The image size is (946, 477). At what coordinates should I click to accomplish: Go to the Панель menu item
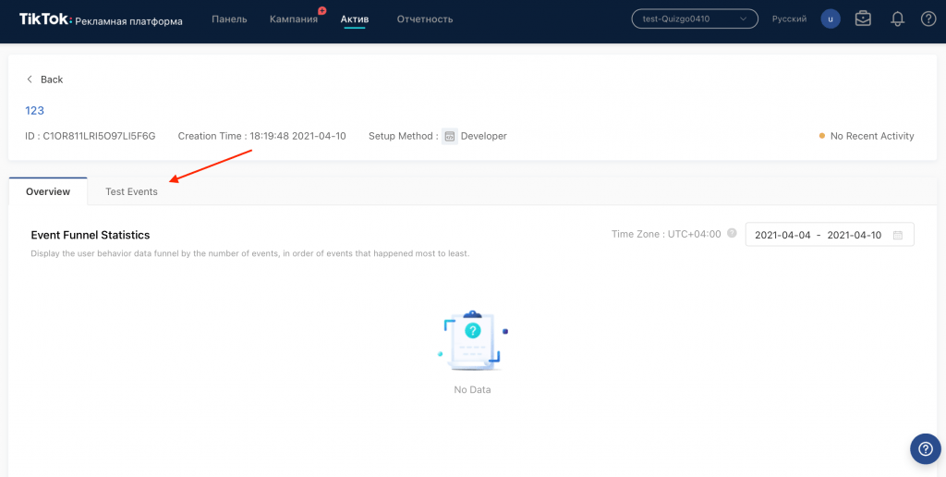click(229, 18)
